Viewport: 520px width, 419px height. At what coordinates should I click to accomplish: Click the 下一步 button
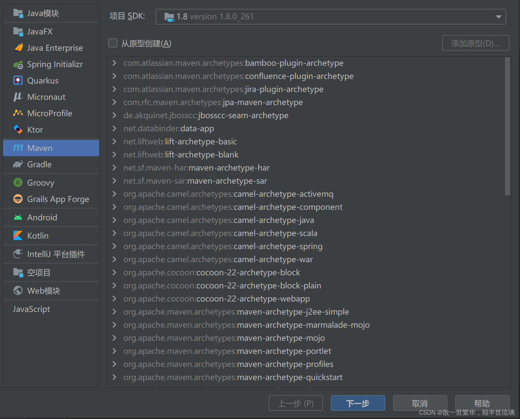(358, 403)
